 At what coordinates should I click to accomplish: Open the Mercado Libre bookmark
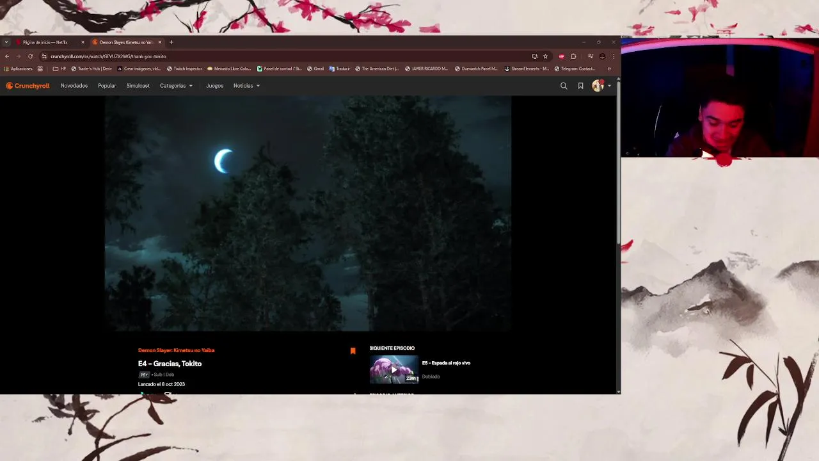tap(229, 69)
